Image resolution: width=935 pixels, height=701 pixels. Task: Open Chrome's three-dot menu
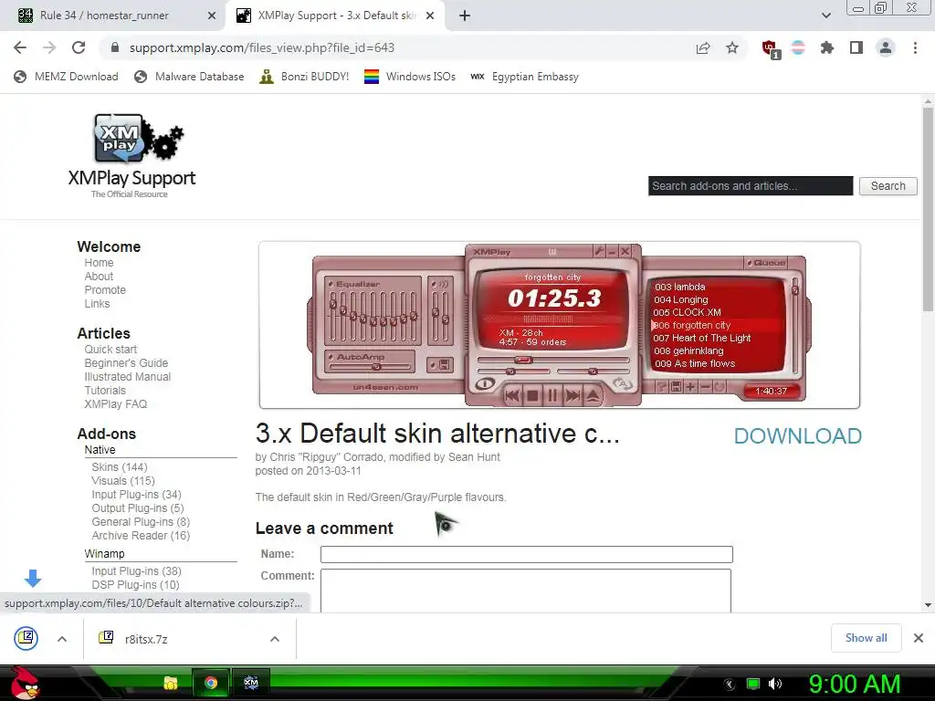[x=915, y=47]
